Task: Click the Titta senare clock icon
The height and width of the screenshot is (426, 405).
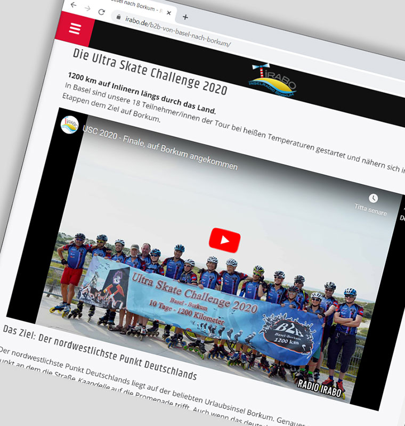Action: tap(373, 198)
